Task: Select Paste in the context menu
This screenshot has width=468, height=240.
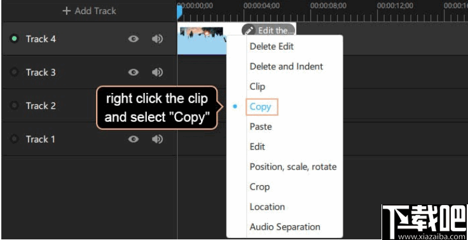Action: click(x=261, y=127)
